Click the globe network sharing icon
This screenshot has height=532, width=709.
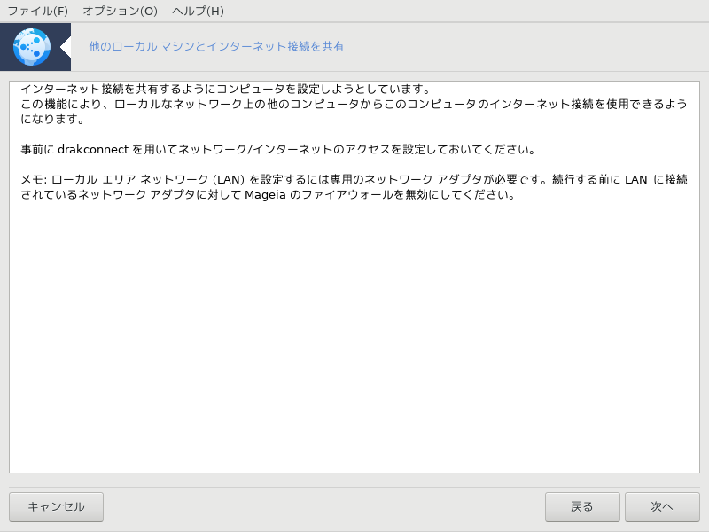point(32,47)
